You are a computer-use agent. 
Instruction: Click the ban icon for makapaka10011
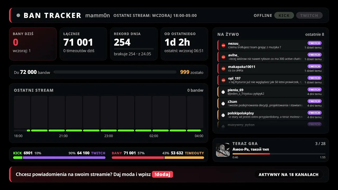tap(223, 69)
